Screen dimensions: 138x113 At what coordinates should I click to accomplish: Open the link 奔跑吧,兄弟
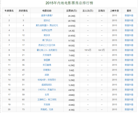[x=47, y=109]
